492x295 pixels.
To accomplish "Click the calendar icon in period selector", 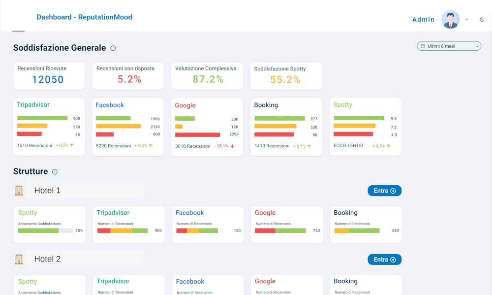I will [x=423, y=46].
